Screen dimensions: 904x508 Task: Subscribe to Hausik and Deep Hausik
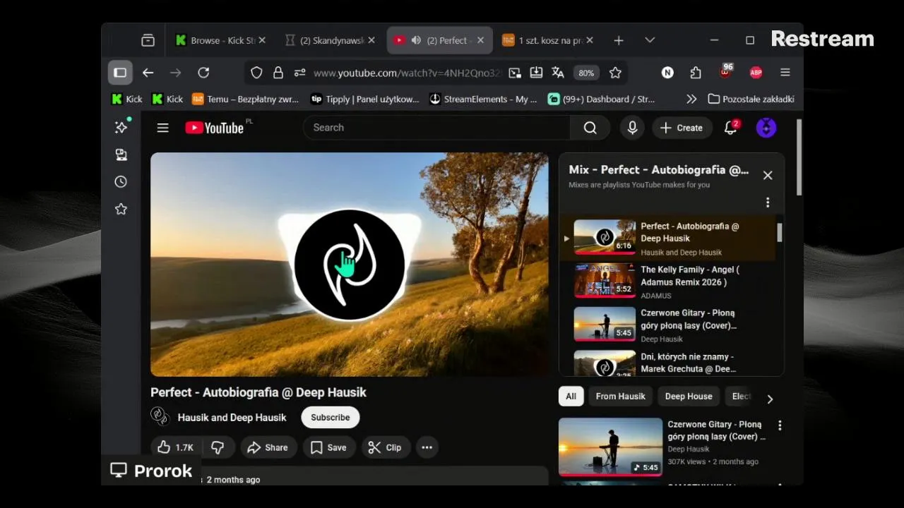330,418
